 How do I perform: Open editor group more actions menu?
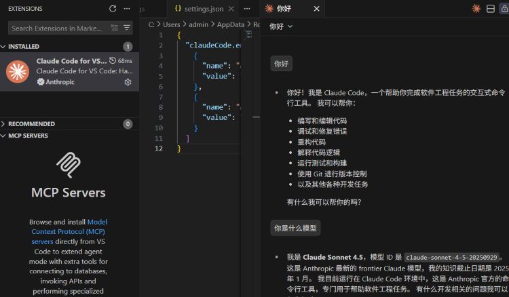[247, 9]
